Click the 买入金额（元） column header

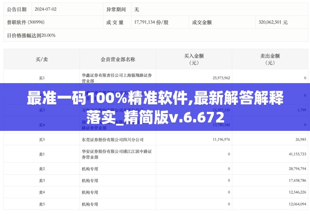pos(194,59)
